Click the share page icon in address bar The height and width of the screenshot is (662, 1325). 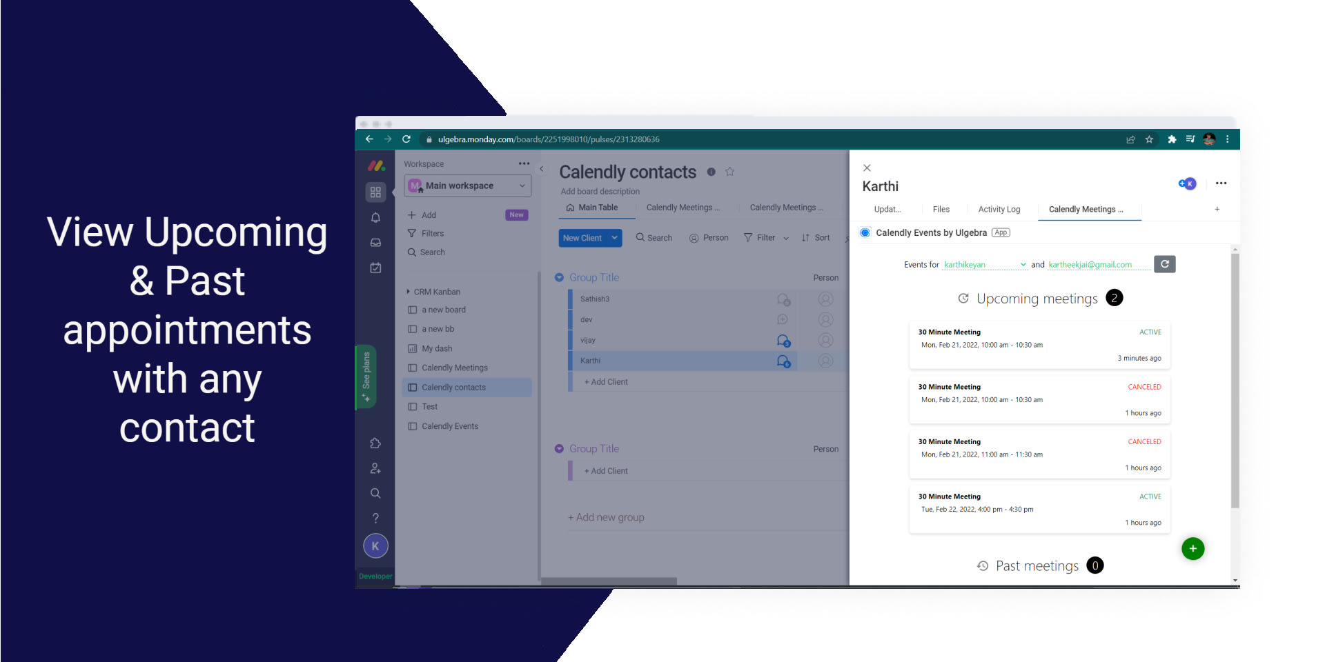pyautogui.click(x=1130, y=139)
